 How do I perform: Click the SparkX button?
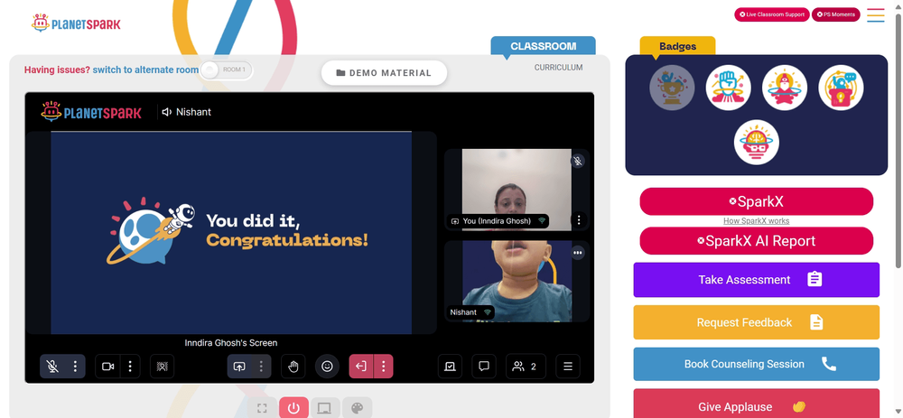click(756, 201)
